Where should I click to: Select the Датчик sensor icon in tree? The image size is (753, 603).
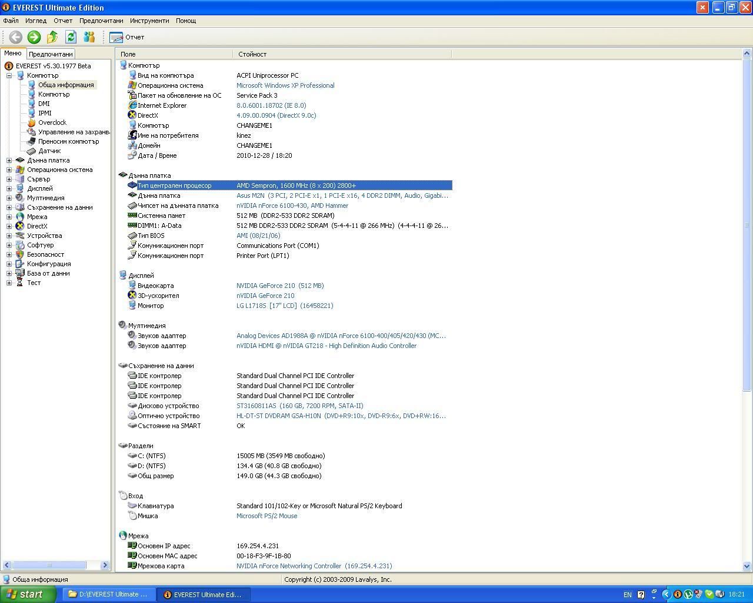(x=31, y=151)
